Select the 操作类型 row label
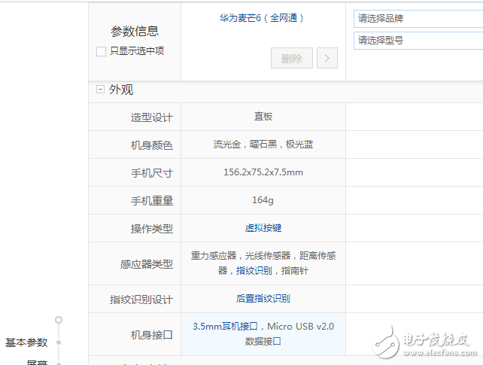483x365 pixels. coord(151,229)
